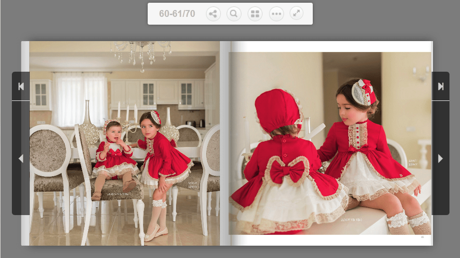Flip to the next page with right arrow
The width and height of the screenshot is (460, 258).
point(440,158)
